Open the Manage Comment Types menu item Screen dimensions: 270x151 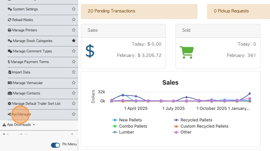click(32, 51)
